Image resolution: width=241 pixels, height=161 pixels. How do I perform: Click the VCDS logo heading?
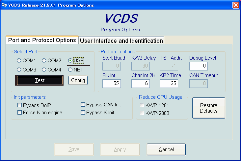[121, 18]
